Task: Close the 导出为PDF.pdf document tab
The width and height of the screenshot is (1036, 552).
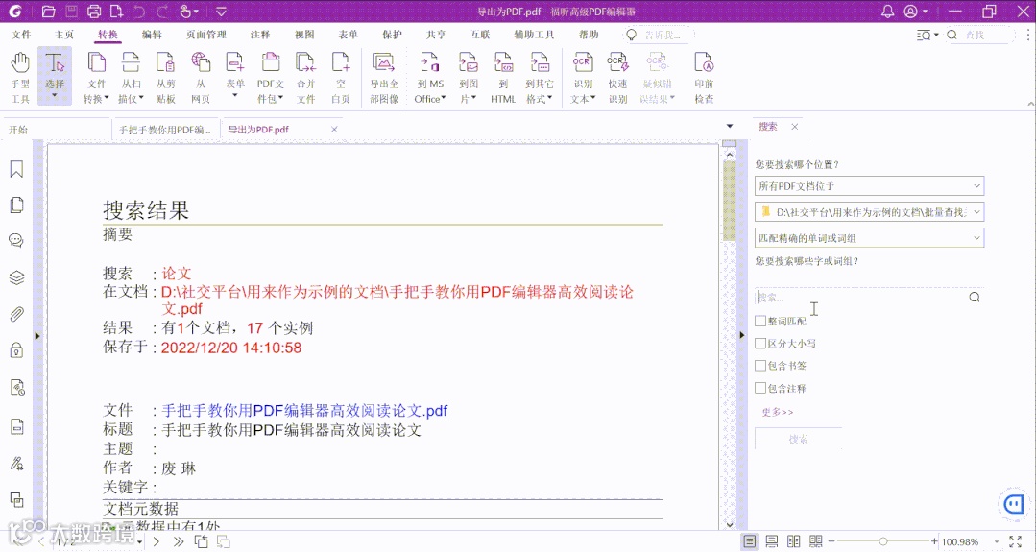Action: pos(334,130)
